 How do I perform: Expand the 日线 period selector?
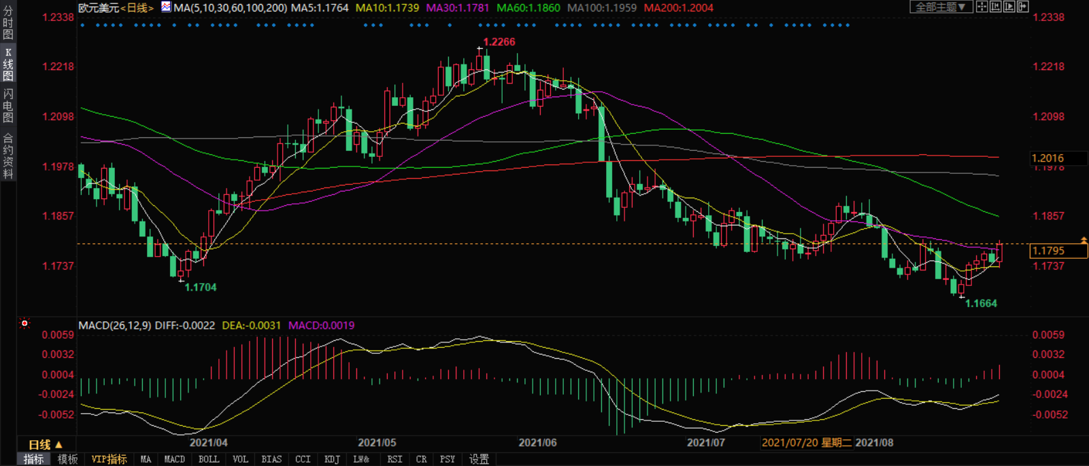45,445
